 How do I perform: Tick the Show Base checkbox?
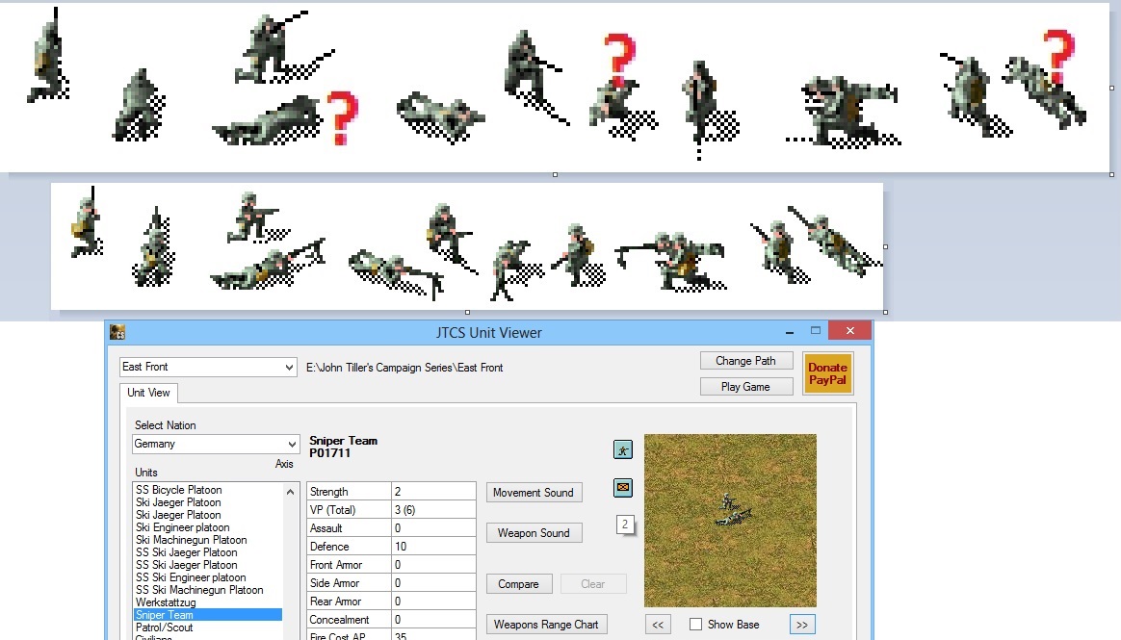(x=695, y=625)
